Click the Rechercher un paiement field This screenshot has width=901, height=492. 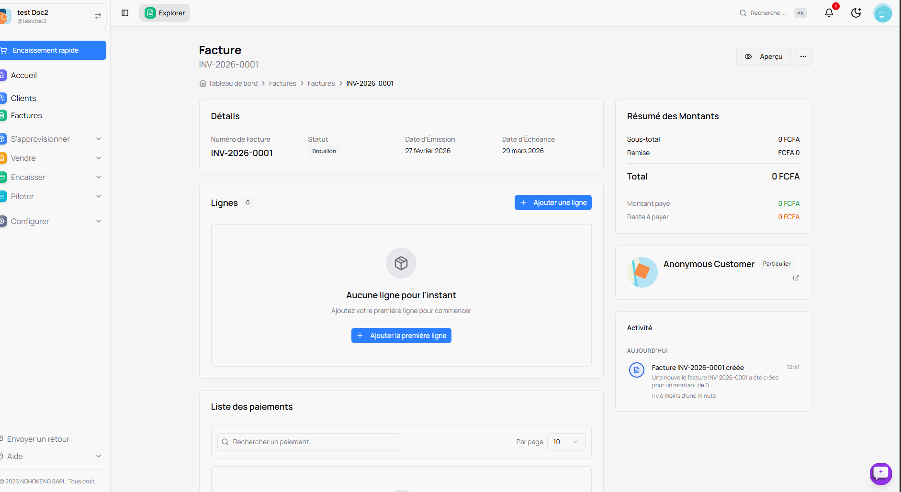(x=309, y=442)
